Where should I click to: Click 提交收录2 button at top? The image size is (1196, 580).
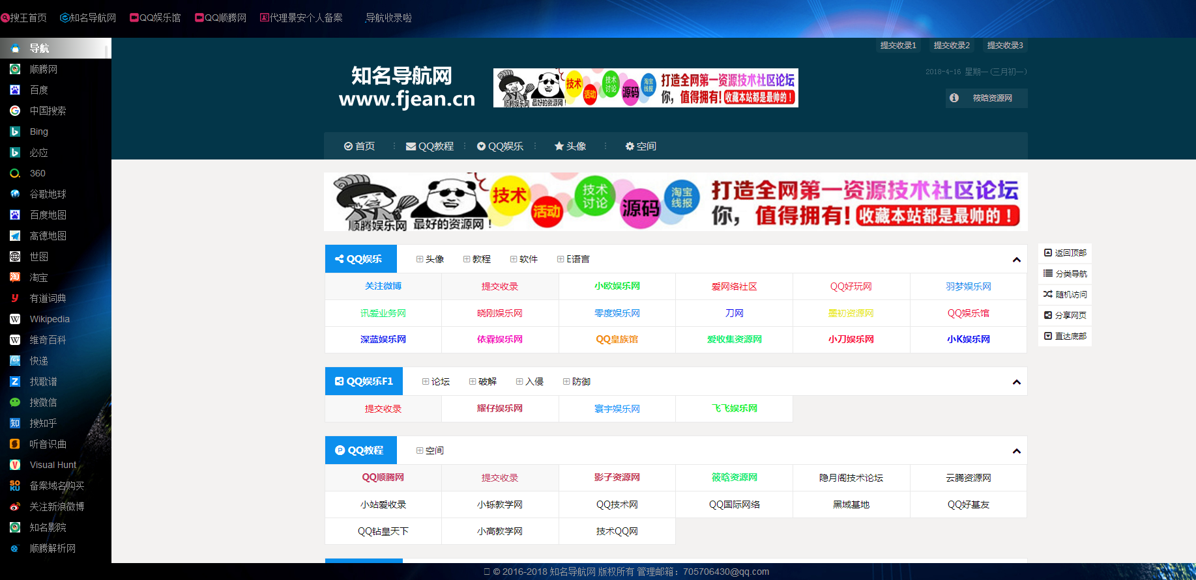tap(952, 46)
